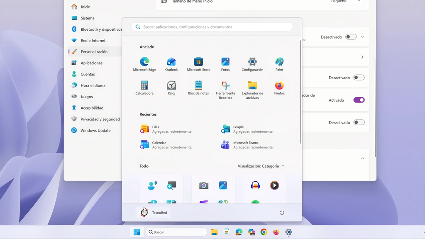Turn off the Activado toggle in Settings
The image size is (425, 239).
click(359, 100)
